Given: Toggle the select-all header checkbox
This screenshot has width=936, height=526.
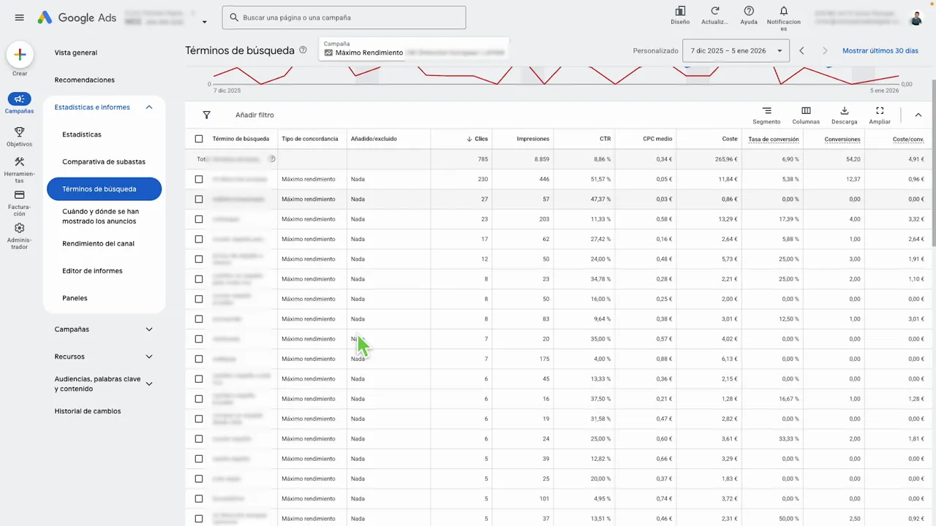Looking at the screenshot, I should point(199,139).
